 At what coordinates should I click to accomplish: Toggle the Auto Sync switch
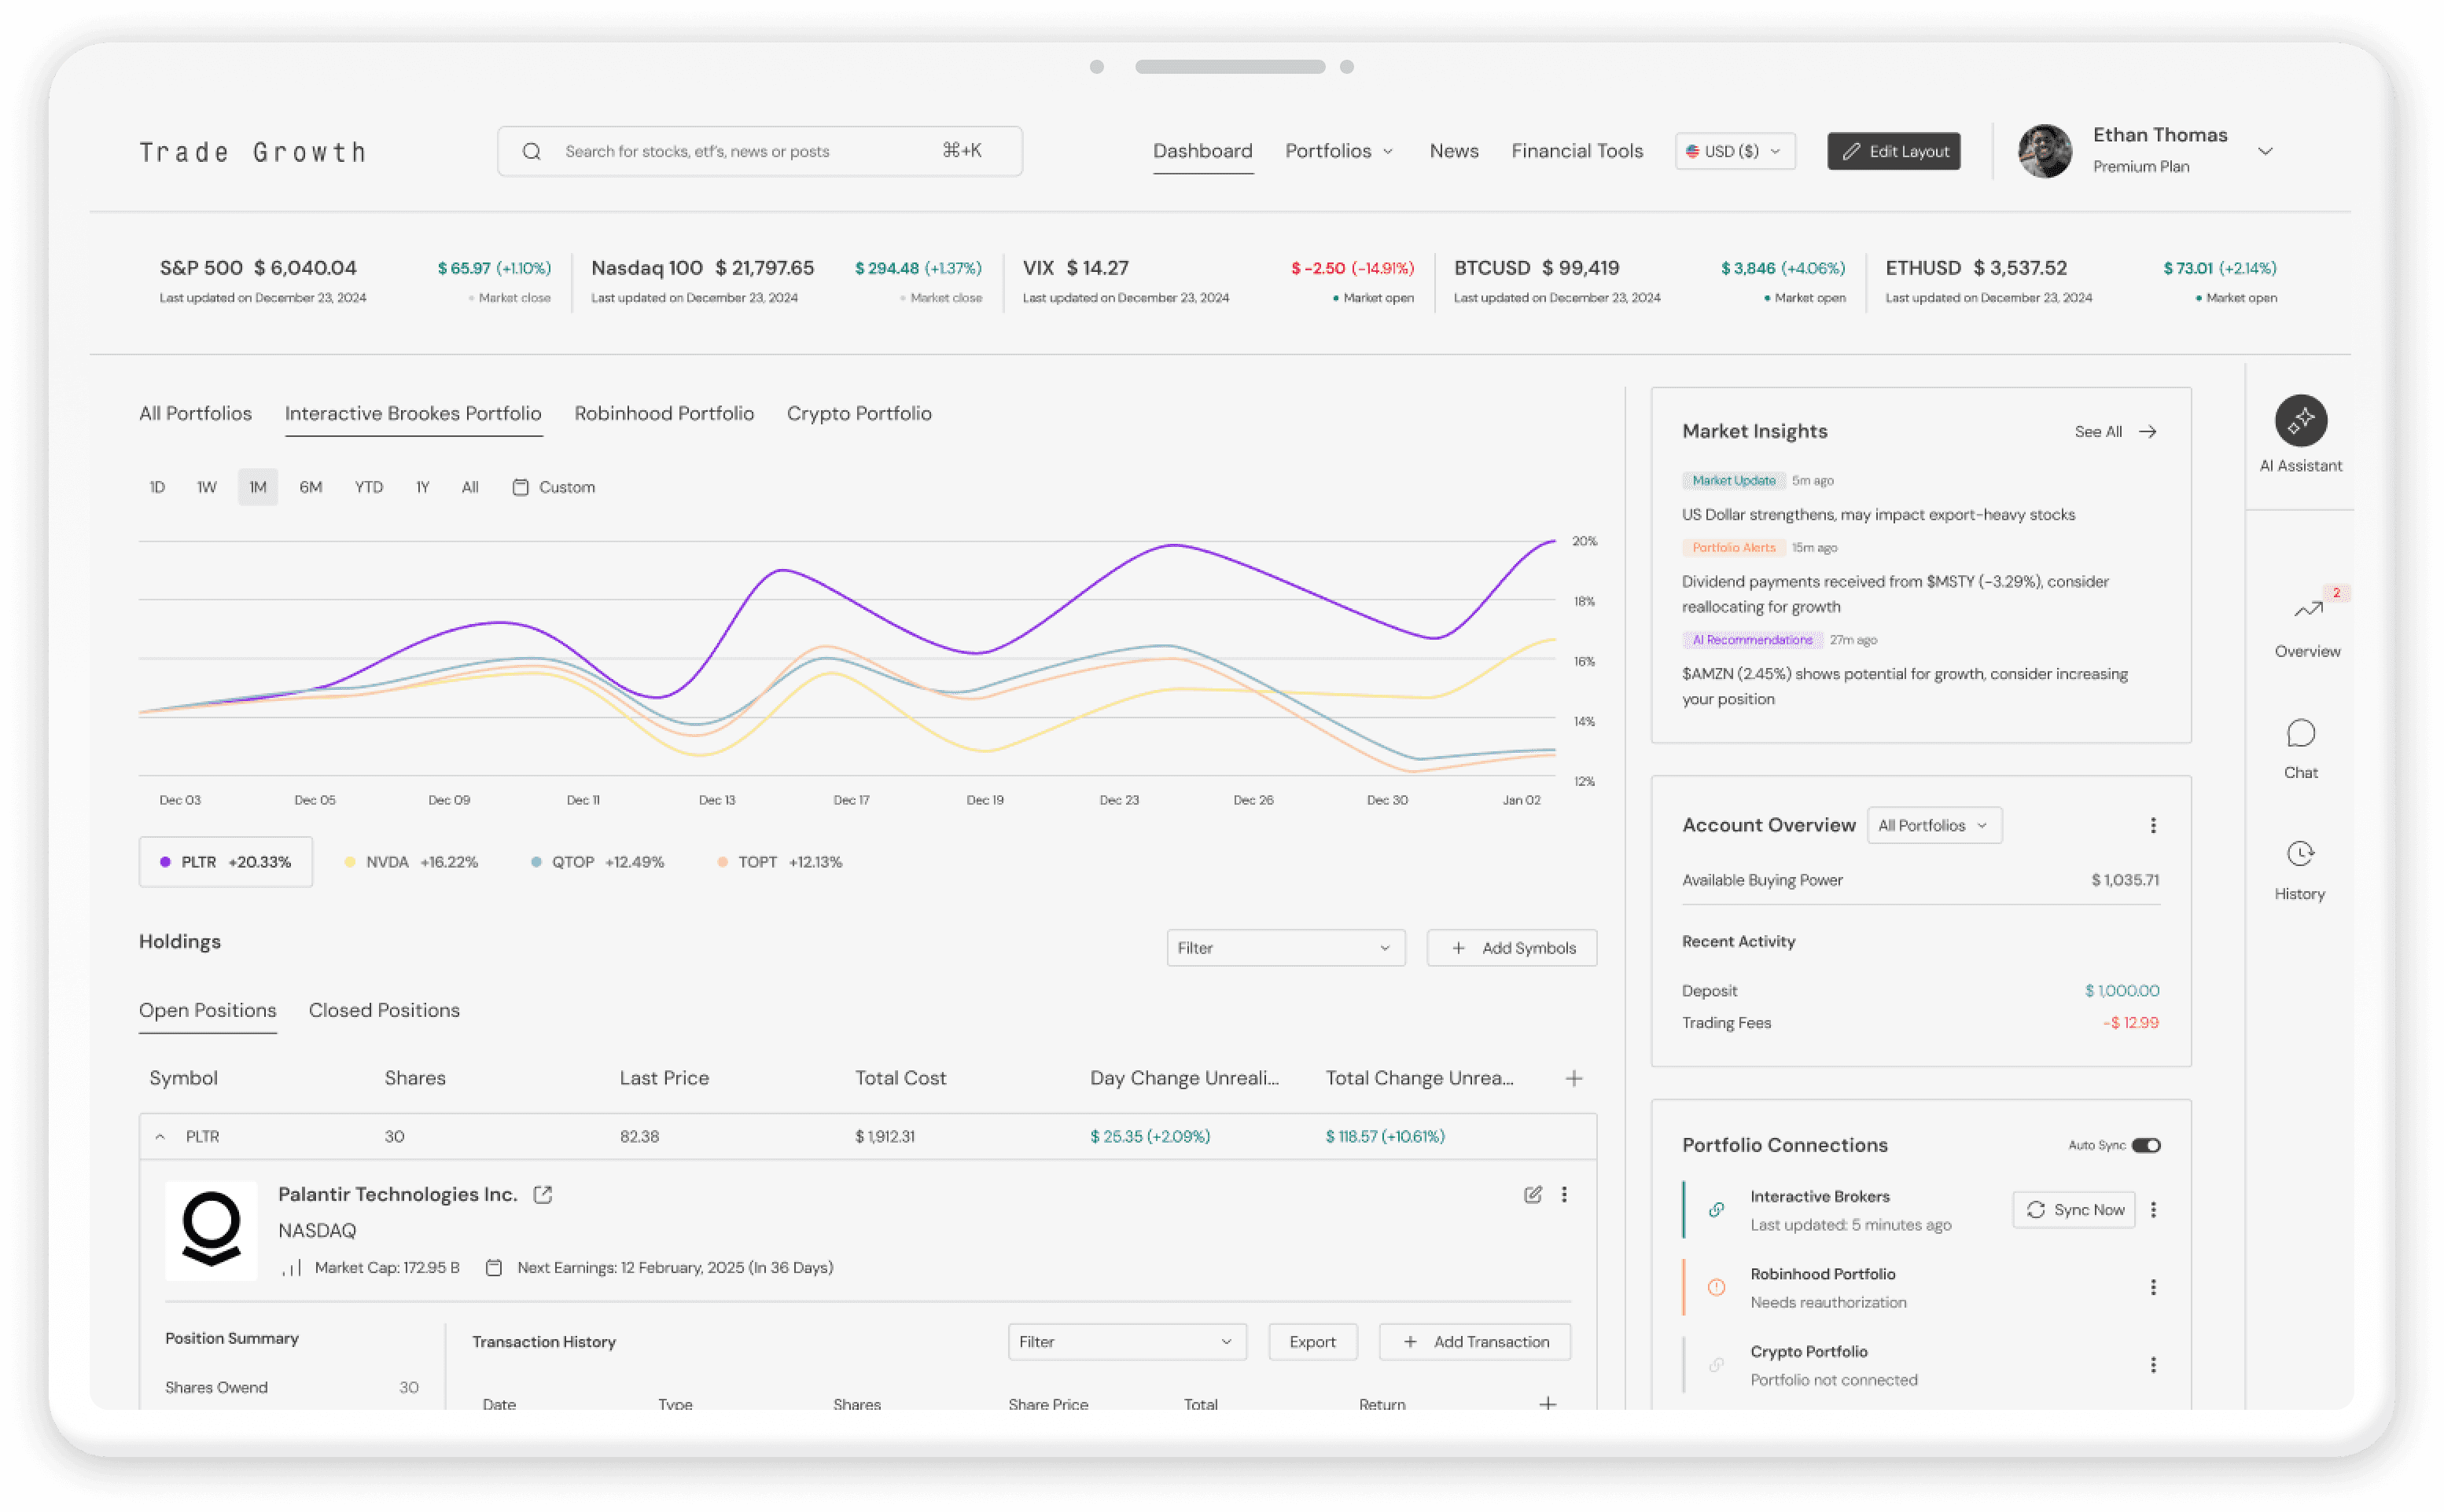click(2145, 1145)
